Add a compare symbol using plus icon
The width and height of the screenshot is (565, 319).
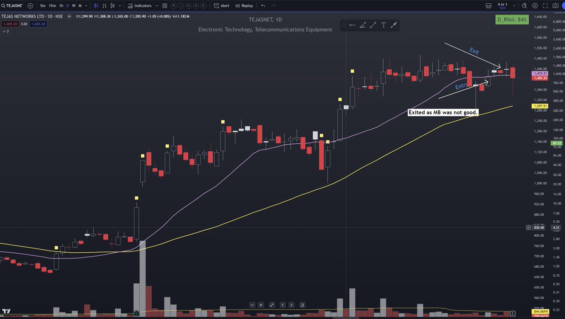pos(31,6)
